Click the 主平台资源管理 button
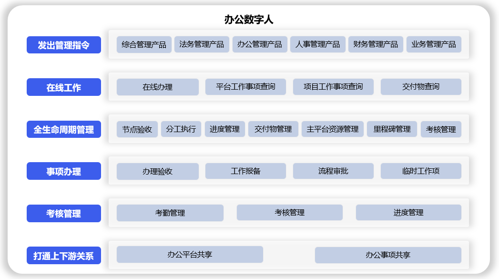Screen dimensions: 499x279 [x=333, y=129]
